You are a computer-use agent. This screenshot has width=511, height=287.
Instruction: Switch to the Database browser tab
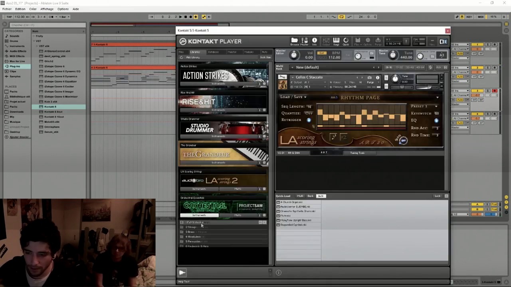tap(213, 52)
